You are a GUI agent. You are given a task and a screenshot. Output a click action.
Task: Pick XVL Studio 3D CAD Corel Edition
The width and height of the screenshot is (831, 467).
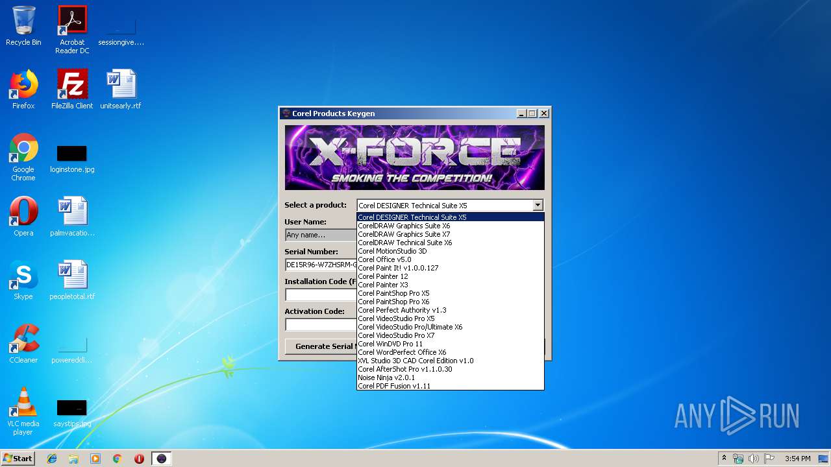451,361
